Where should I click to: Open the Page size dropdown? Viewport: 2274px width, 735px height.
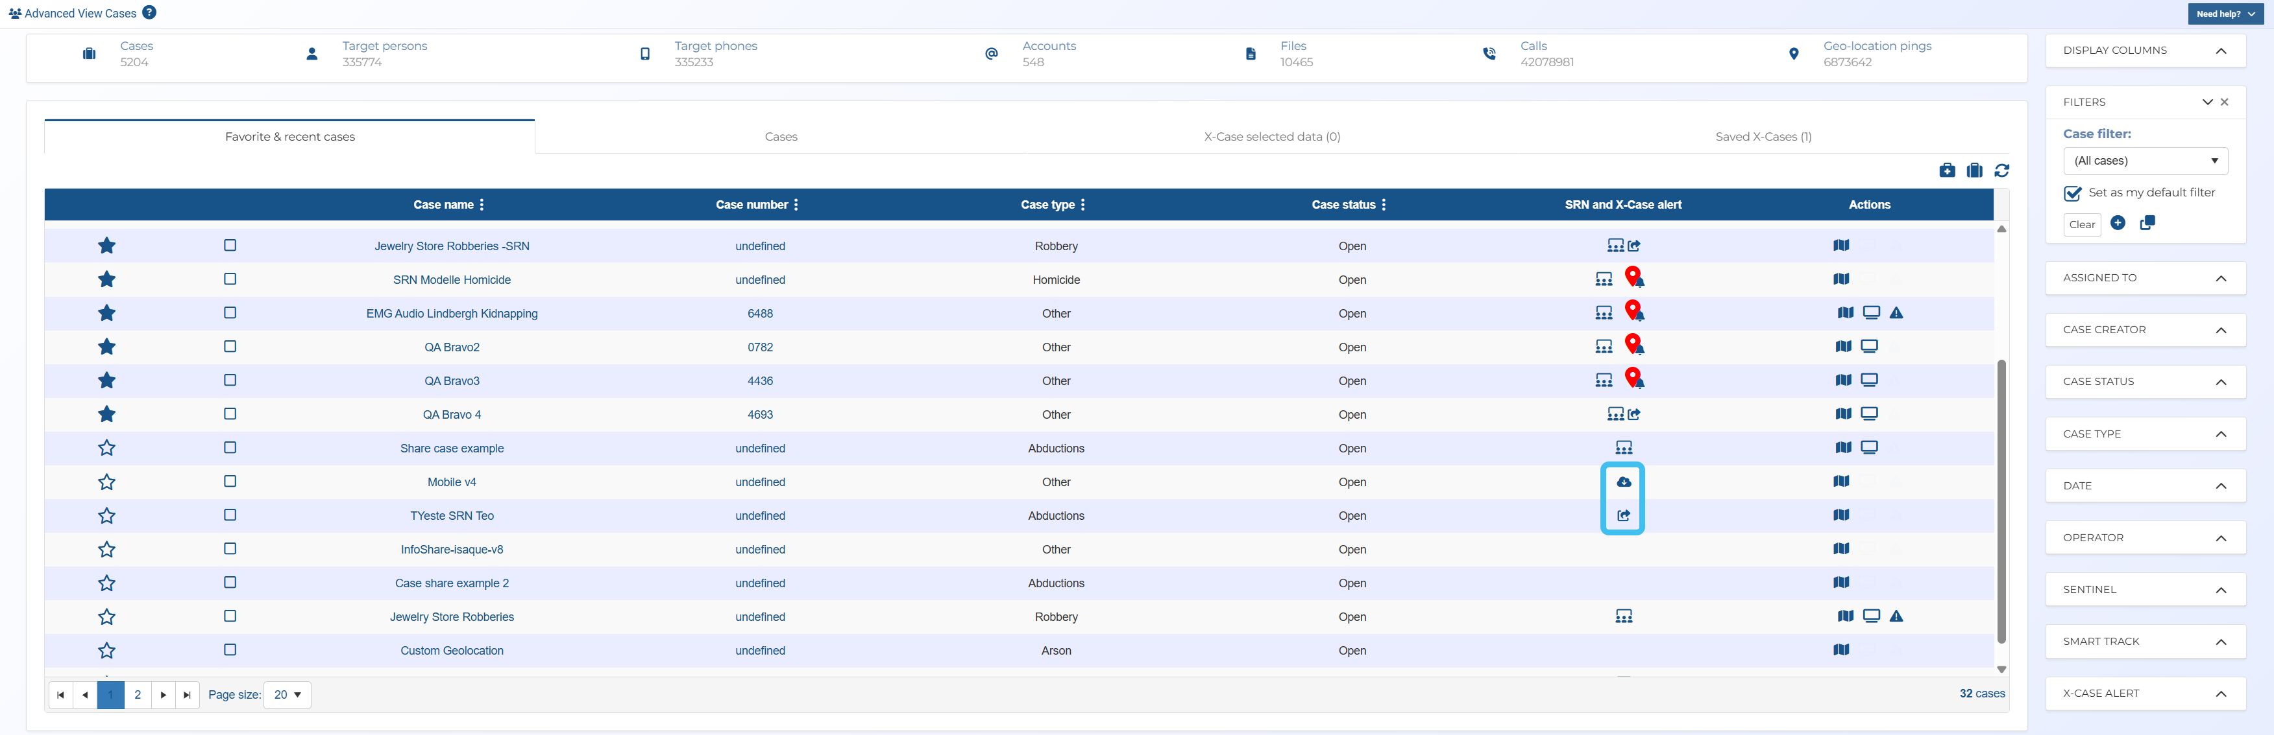pyautogui.click(x=287, y=694)
